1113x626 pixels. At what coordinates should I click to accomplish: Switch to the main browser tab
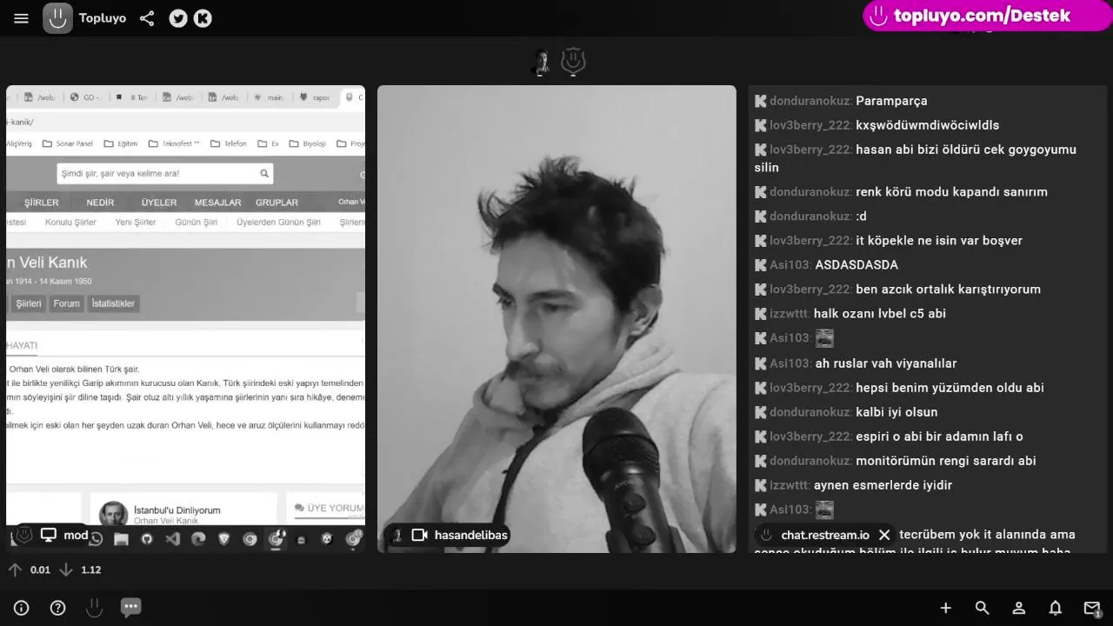270,97
